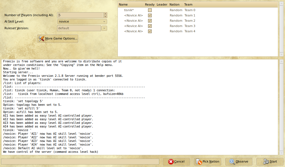This screenshot has height=167, width=285.
Task: Open the AI Skill Level dropdown
Action: [x=82, y=21]
